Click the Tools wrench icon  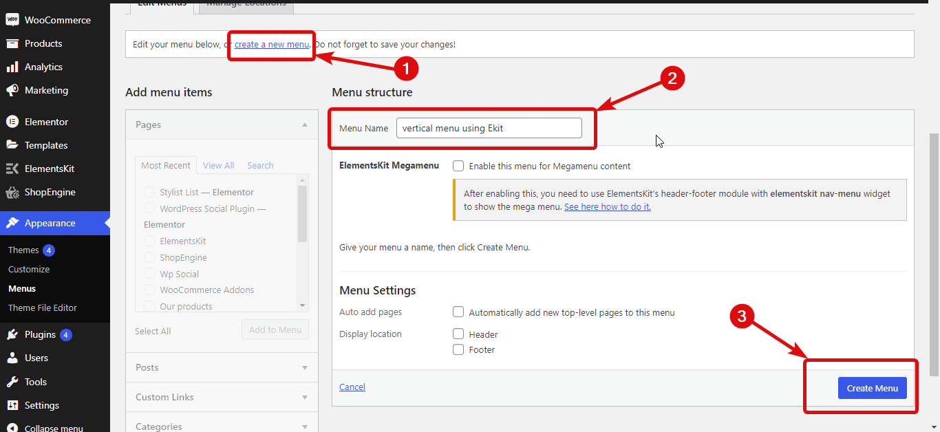click(12, 382)
